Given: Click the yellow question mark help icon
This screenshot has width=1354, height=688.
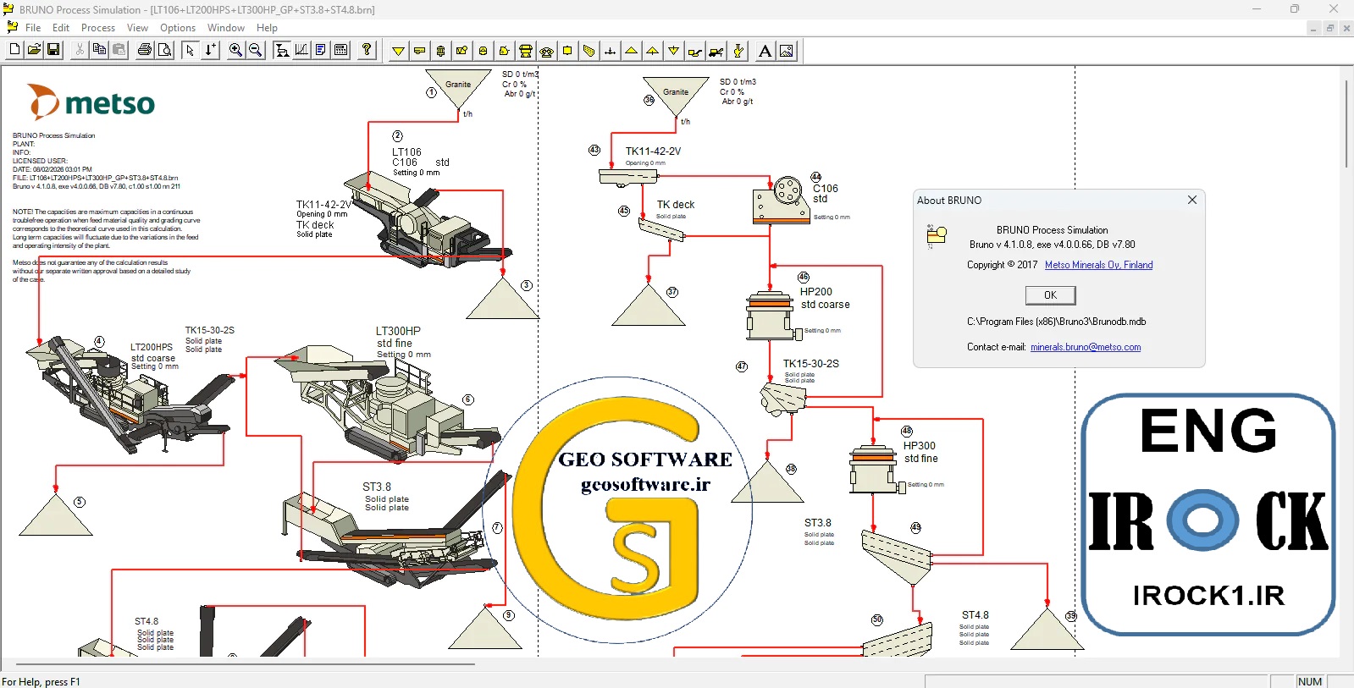Looking at the screenshot, I should [x=367, y=50].
